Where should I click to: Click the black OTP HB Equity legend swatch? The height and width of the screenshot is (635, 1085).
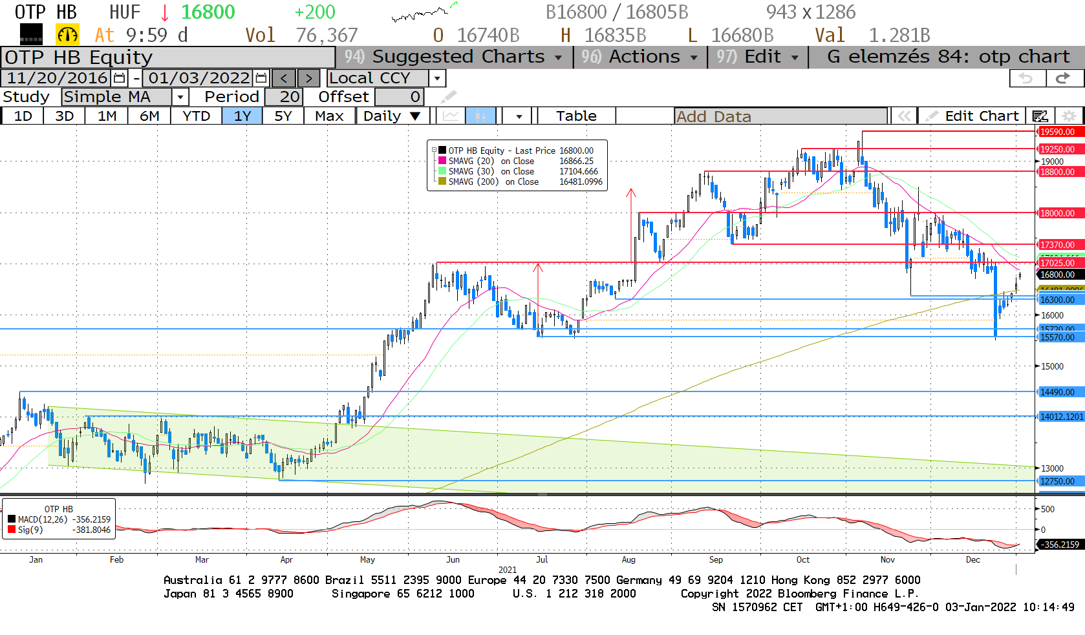[442, 150]
